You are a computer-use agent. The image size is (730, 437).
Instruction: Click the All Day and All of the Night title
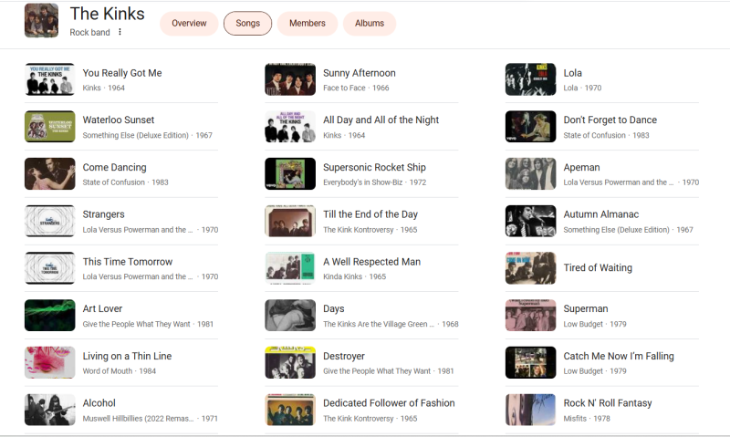coord(381,120)
